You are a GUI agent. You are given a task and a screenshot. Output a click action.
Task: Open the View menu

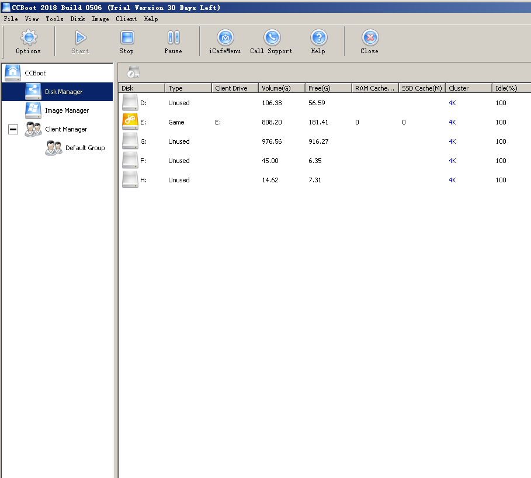(x=32, y=19)
